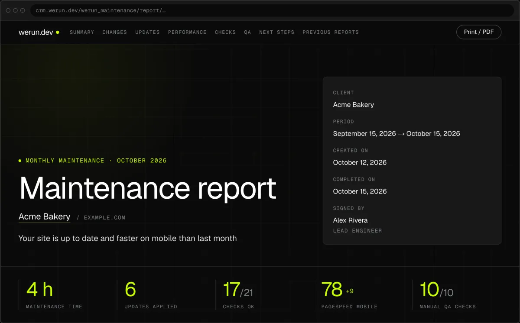Screen dimensions: 520x323
Task: Go to Next Steps section
Action: [277, 32]
